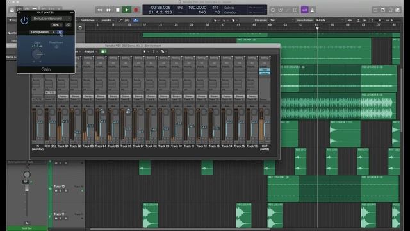Click the playhead marker on the ruler
This screenshot has width=410, height=231.
(317, 28)
